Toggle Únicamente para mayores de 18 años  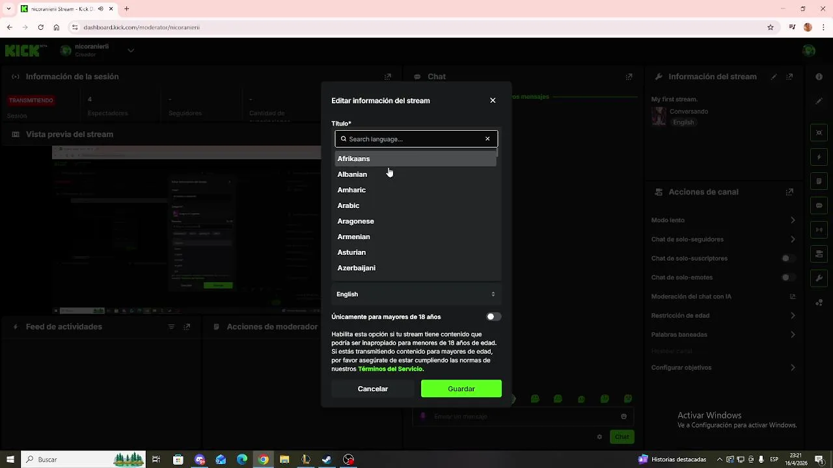point(494,317)
